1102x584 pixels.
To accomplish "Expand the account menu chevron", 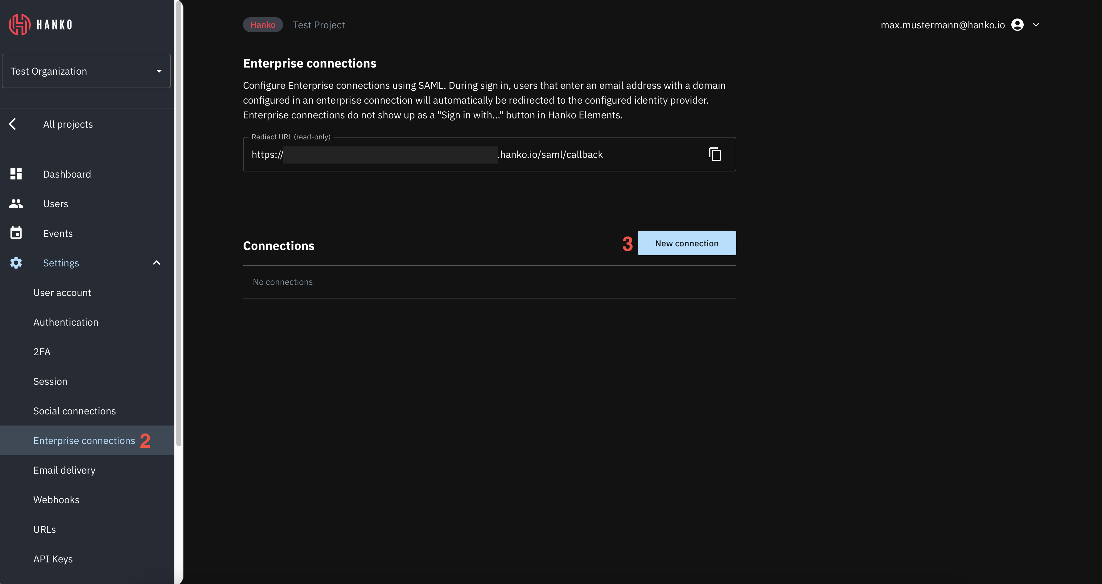I will (1036, 25).
